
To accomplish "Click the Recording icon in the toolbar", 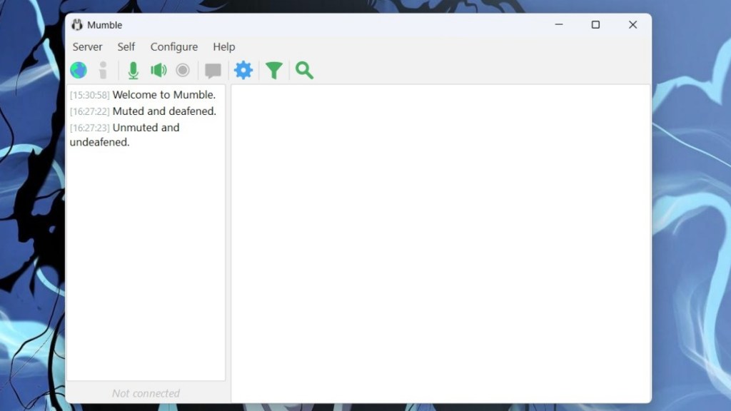I will (x=183, y=70).
